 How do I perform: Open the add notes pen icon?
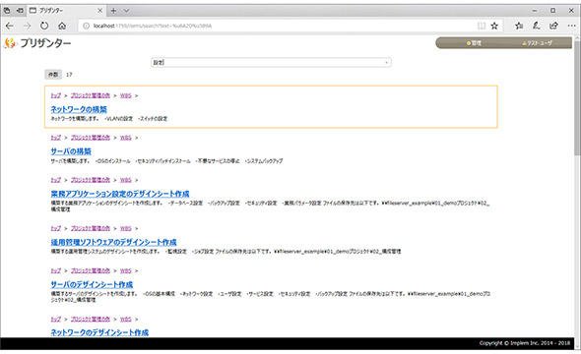tap(537, 26)
